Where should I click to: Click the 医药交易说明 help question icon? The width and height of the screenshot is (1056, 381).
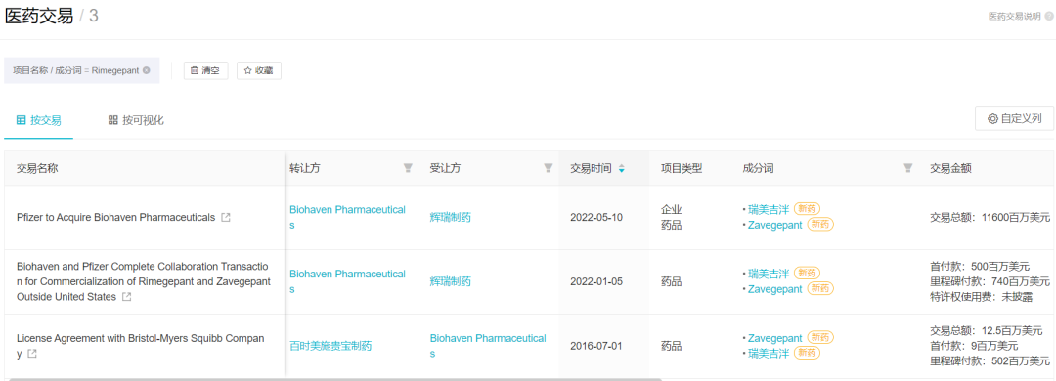coord(1049,17)
